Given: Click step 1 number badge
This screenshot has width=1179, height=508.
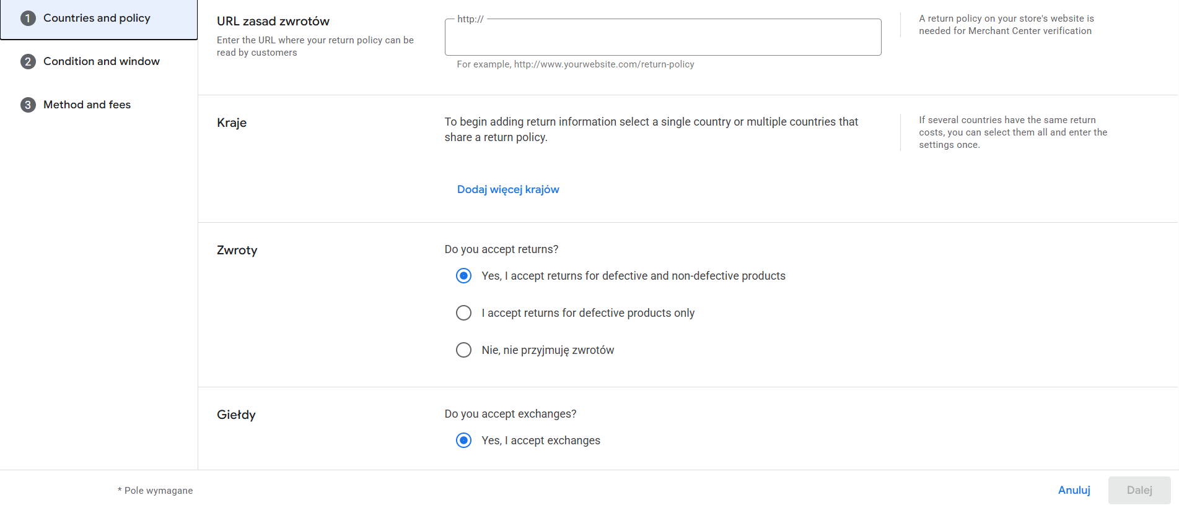Looking at the screenshot, I should [28, 19].
